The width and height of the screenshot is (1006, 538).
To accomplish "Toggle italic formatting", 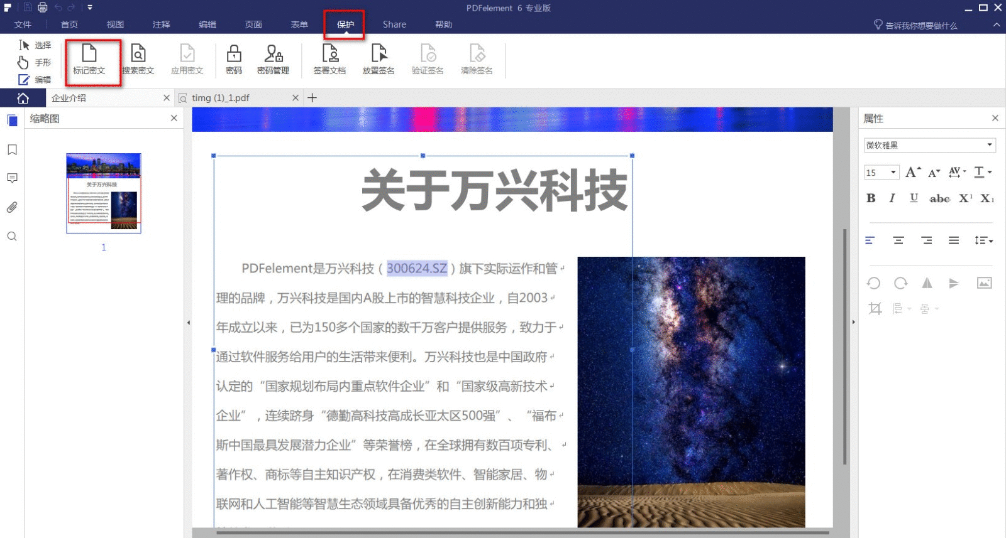I will tap(892, 198).
